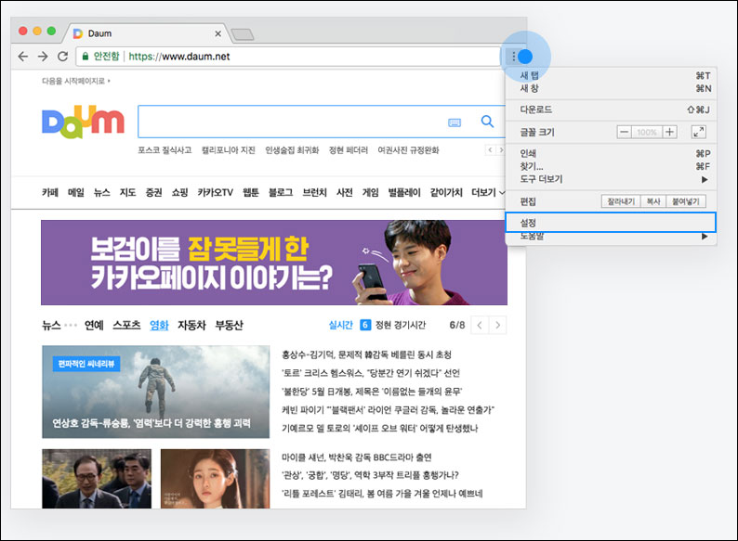Switch to the 연예 news tab
The image size is (738, 541).
click(94, 325)
